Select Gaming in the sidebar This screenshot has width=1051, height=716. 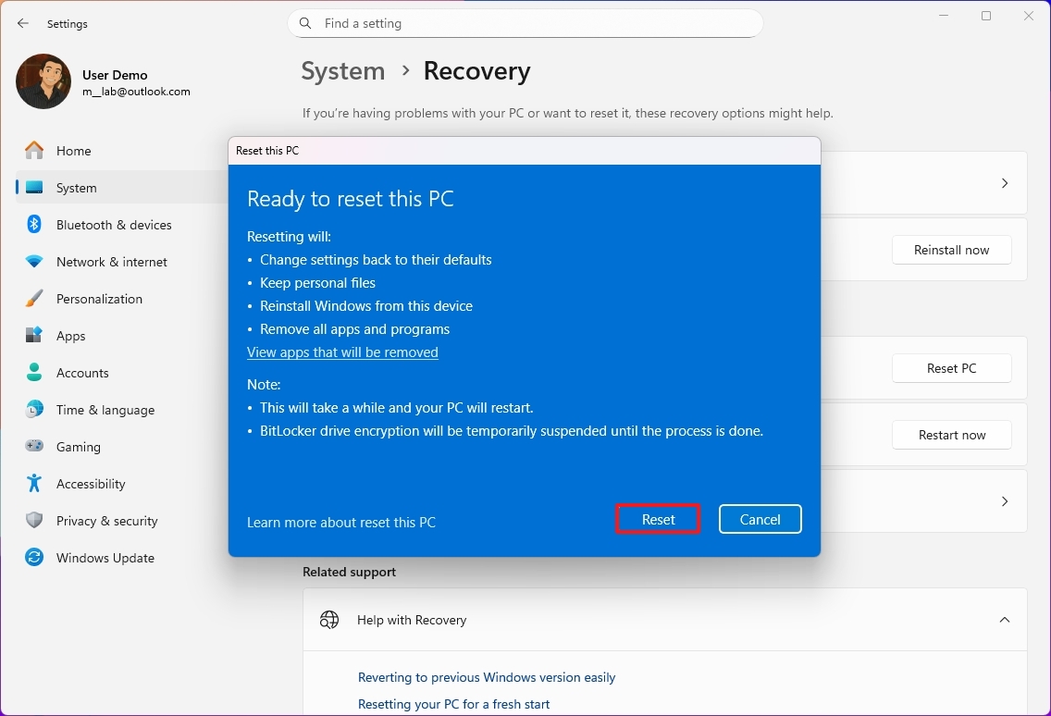coord(79,447)
